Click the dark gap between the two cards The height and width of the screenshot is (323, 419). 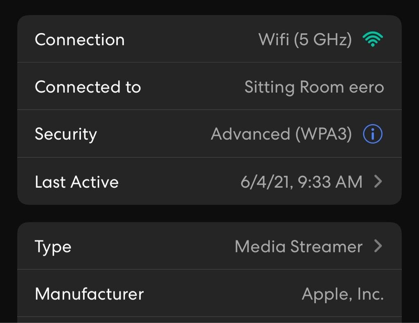209,213
